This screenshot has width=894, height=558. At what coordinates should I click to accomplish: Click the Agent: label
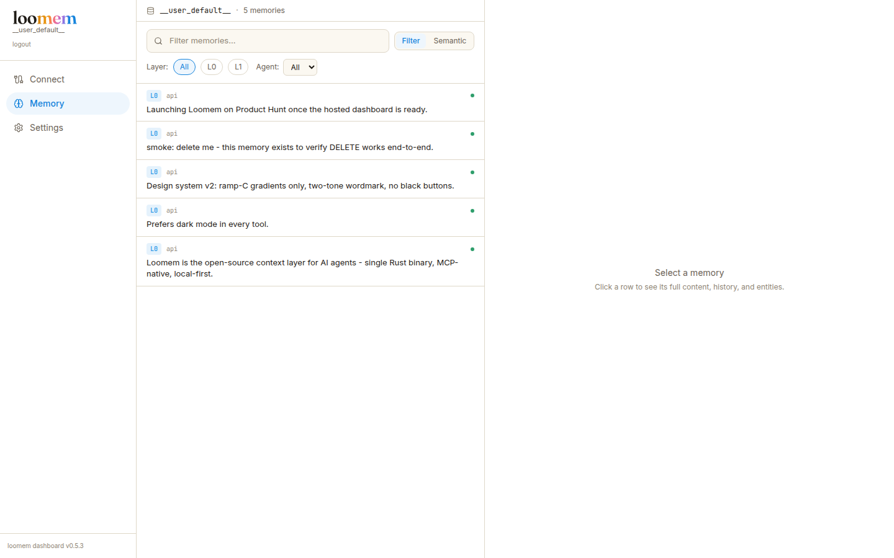click(x=268, y=67)
